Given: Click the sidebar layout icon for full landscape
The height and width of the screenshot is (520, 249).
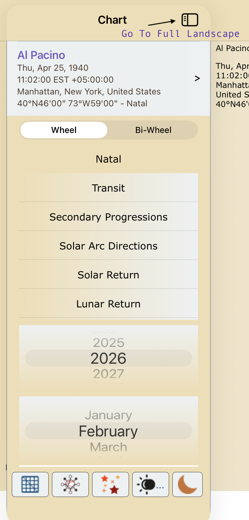Looking at the screenshot, I should pyautogui.click(x=190, y=20).
